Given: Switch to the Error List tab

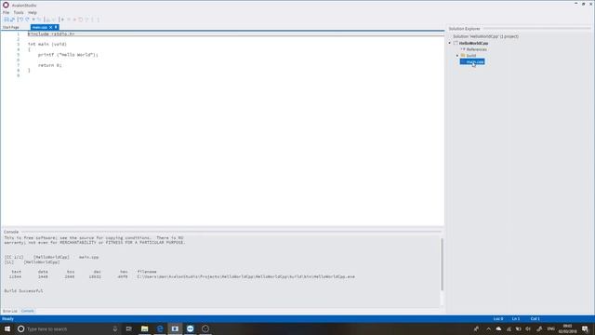Looking at the screenshot, I should point(10,311).
